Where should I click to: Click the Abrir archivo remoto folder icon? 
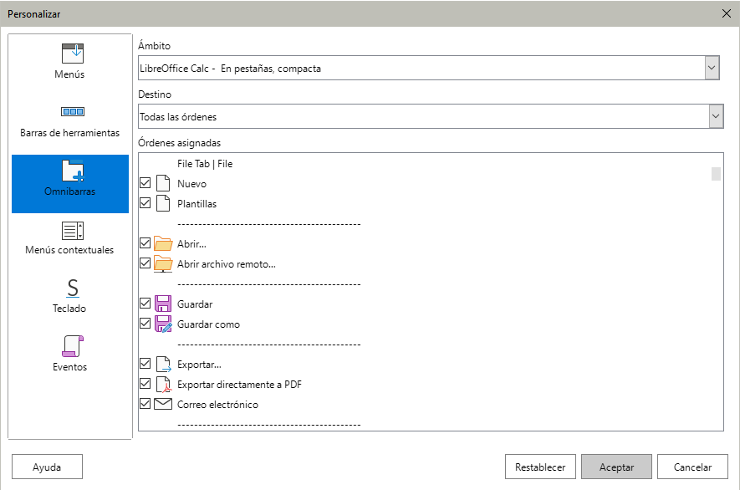tap(164, 264)
